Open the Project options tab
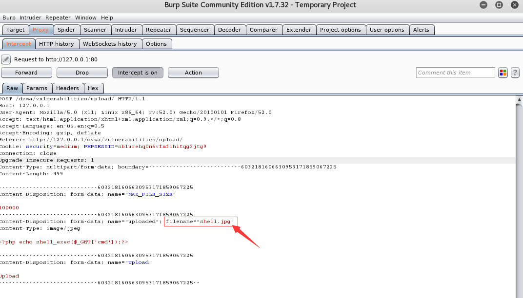Screen dimensions: 523x298 [x=341, y=30]
